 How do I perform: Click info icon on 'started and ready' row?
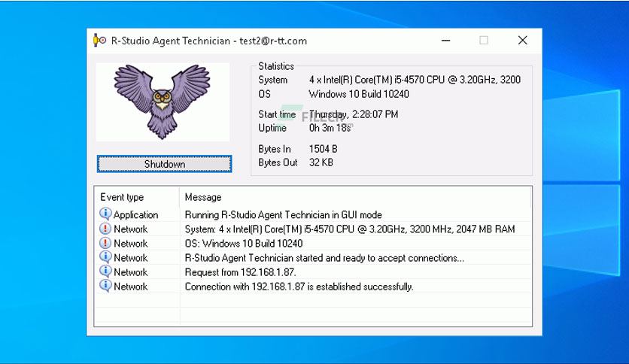[105, 257]
